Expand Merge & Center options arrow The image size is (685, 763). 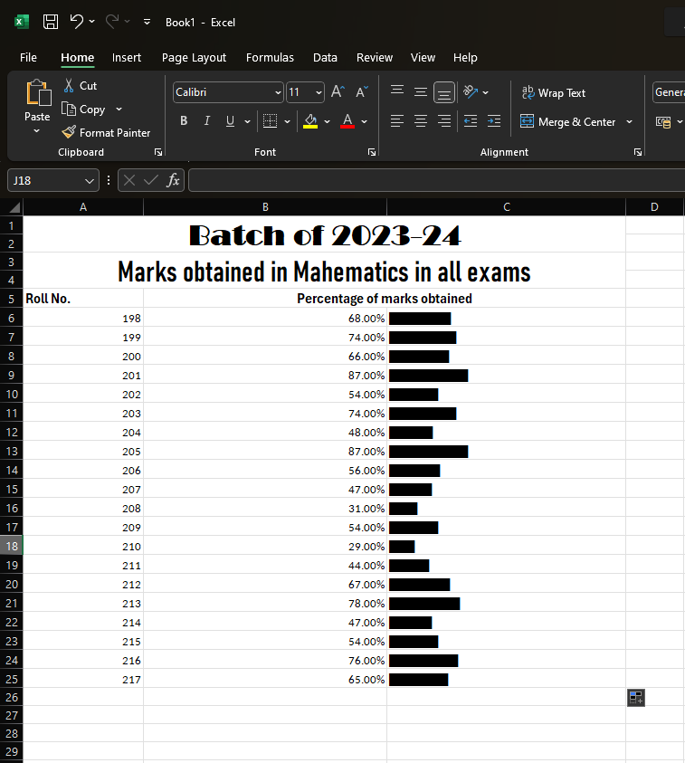pyautogui.click(x=630, y=121)
